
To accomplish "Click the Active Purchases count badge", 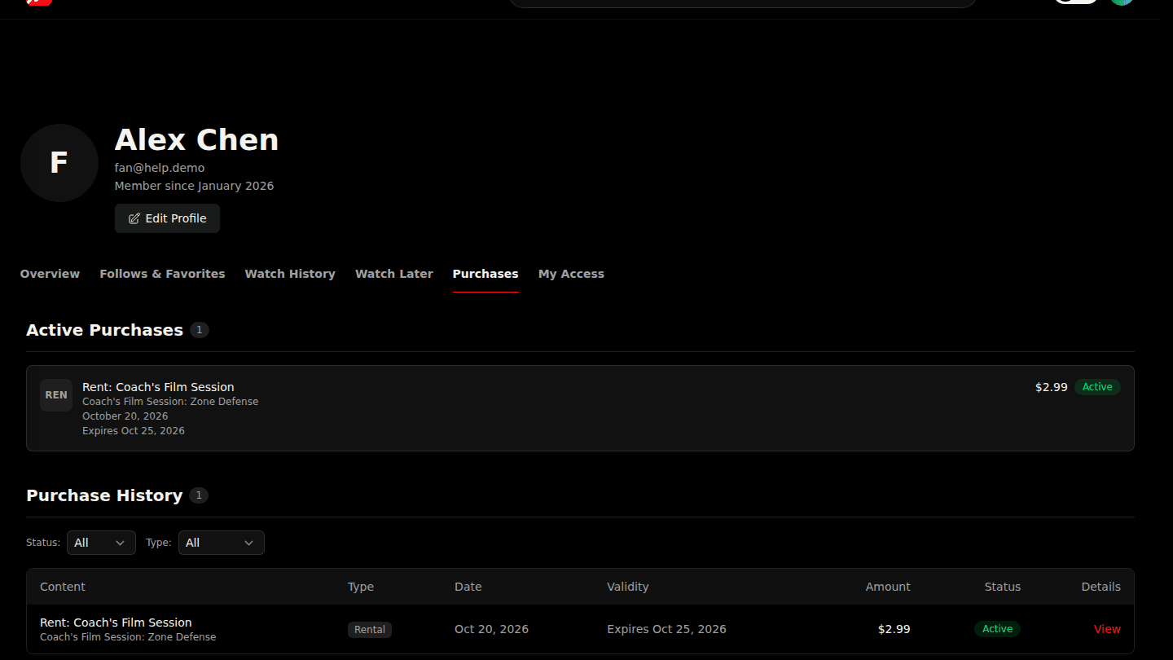I will 200,330.
